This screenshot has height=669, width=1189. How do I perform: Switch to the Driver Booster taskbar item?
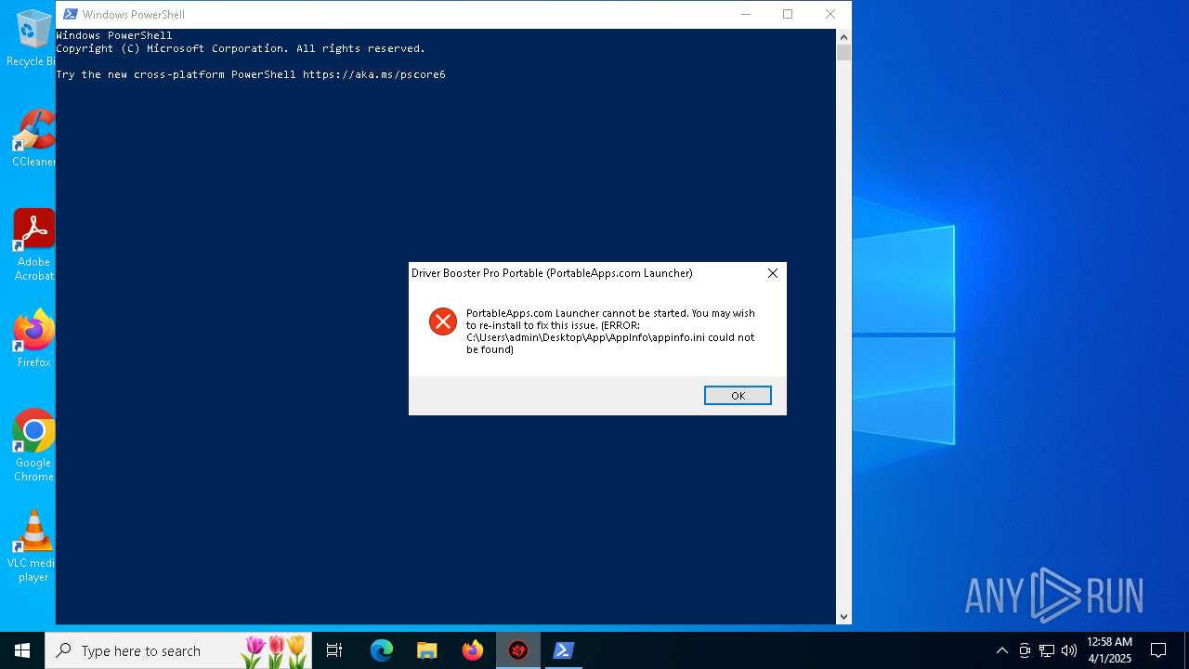[x=517, y=650]
